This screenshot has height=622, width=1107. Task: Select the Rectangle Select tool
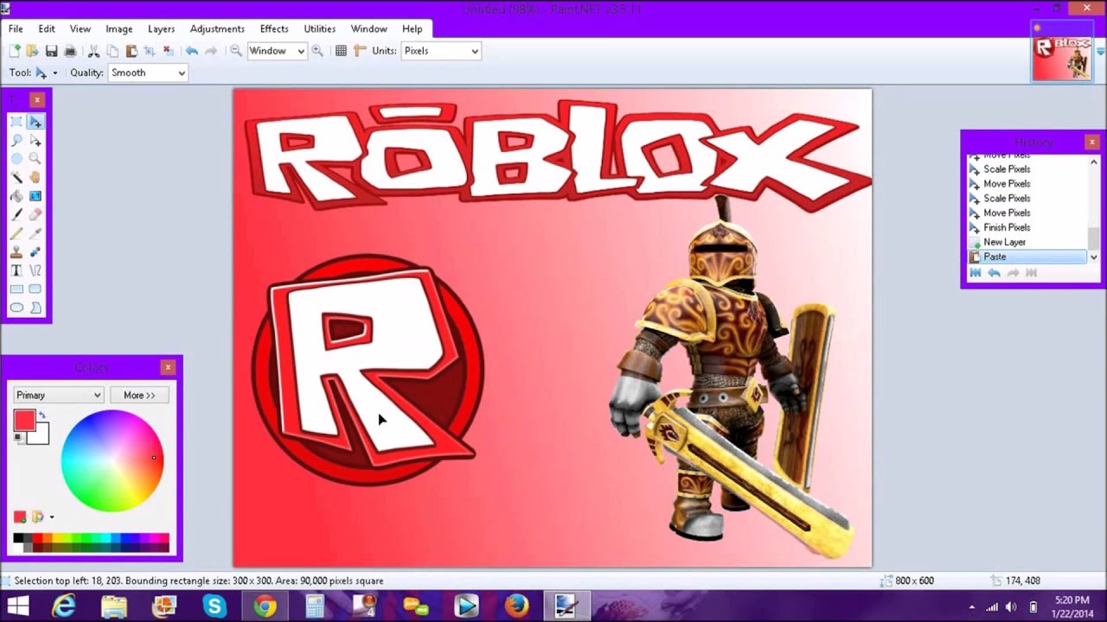pyautogui.click(x=16, y=122)
